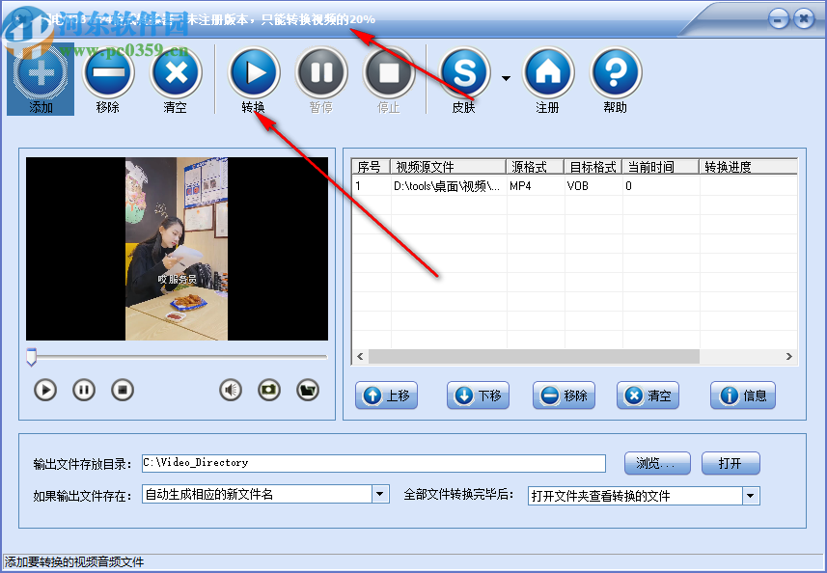The width and height of the screenshot is (827, 573).
Task: Click the 停止 stop icon
Action: point(389,74)
